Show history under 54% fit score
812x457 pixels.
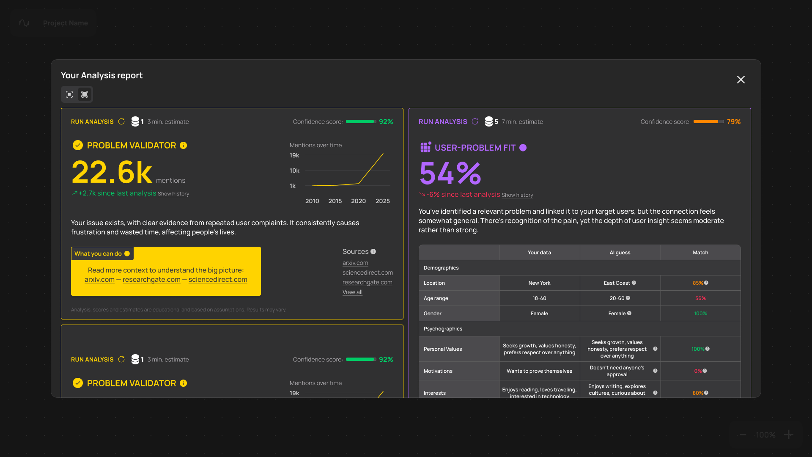[517, 195]
